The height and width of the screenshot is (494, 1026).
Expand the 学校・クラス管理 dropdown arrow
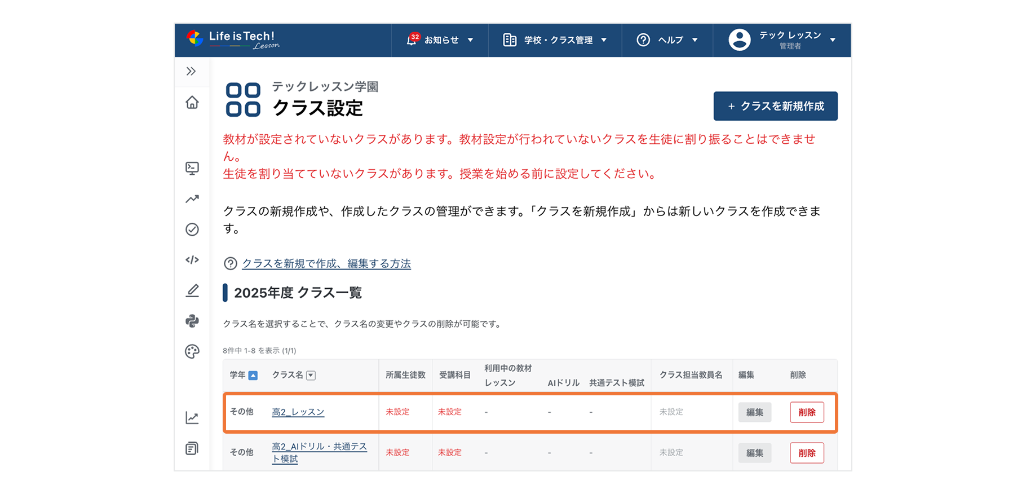[x=604, y=40]
